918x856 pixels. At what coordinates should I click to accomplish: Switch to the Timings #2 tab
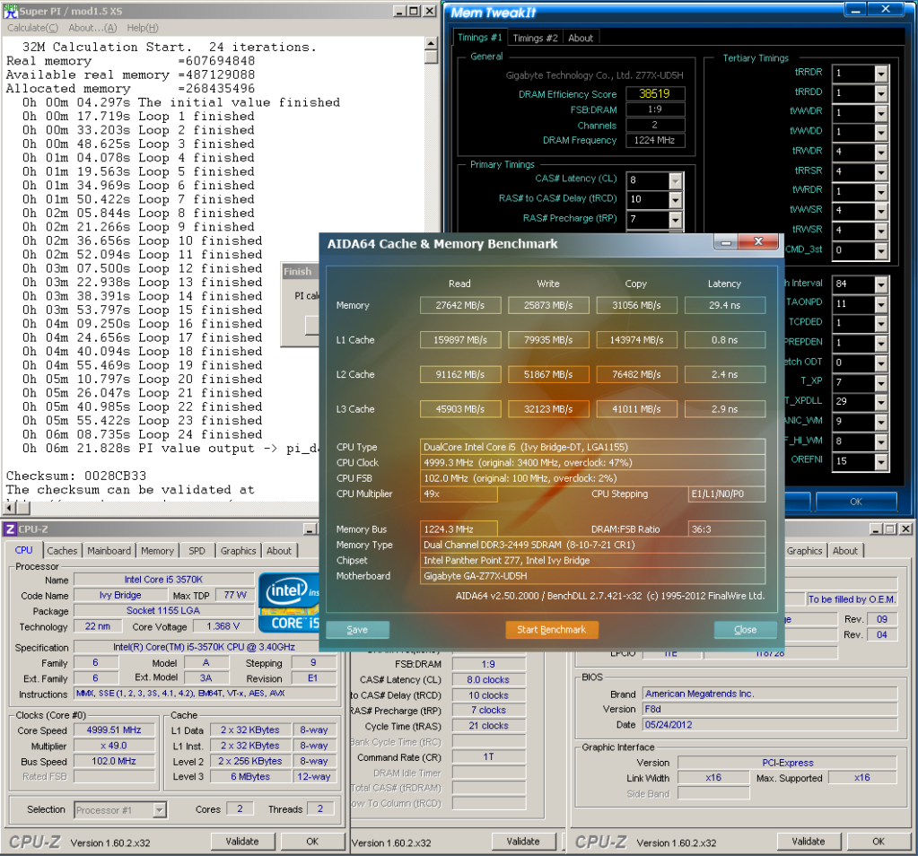[536, 38]
